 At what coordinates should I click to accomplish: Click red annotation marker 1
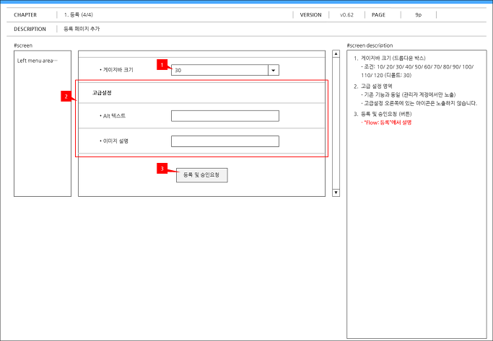coord(162,65)
